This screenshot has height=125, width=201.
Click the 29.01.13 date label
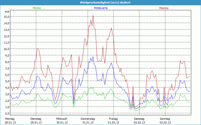[x=36, y=122]
